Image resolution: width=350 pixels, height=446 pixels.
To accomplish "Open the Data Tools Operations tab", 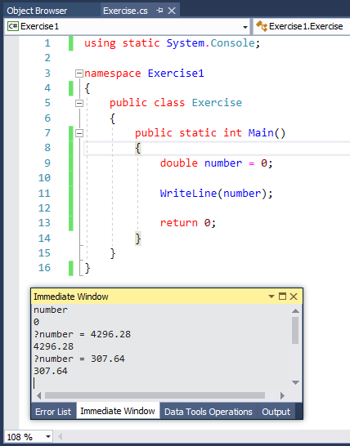I will (209, 412).
